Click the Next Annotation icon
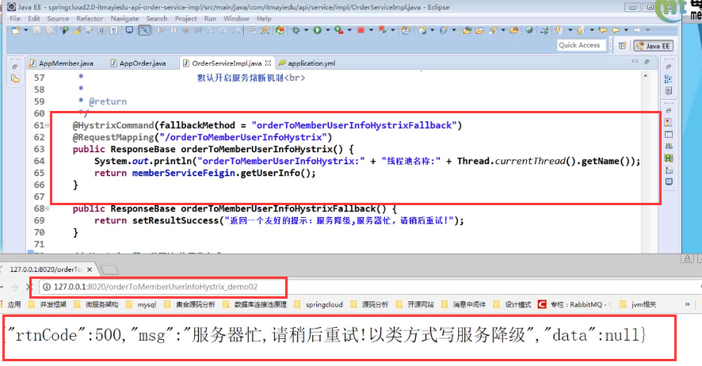Image resolution: width=702 pixels, height=366 pixels. (559, 30)
